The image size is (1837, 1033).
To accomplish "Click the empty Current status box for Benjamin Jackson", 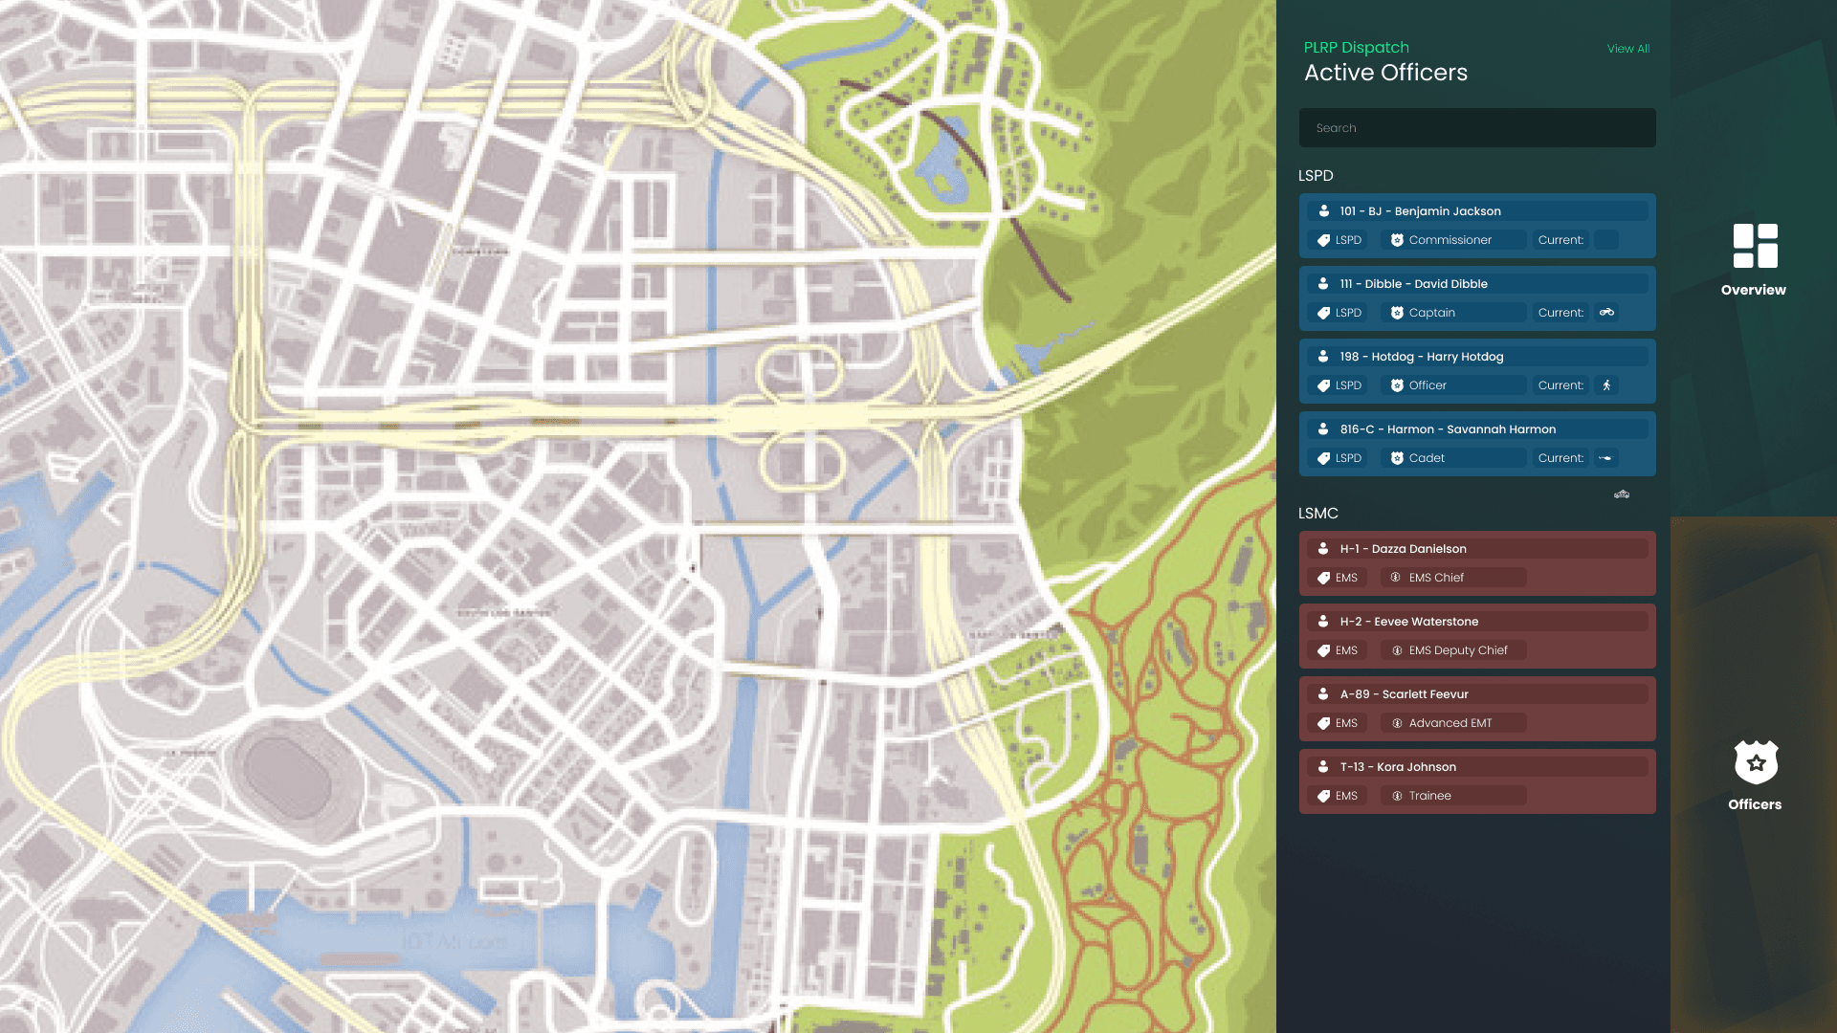I will point(1606,240).
